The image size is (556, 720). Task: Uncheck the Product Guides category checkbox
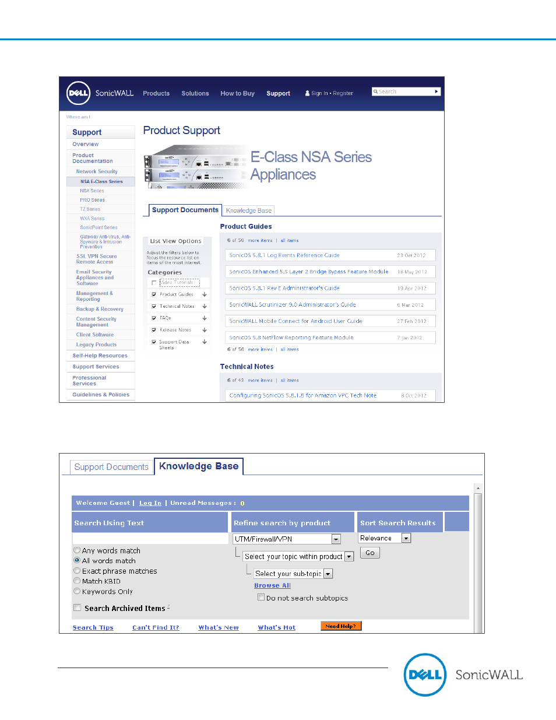154,294
